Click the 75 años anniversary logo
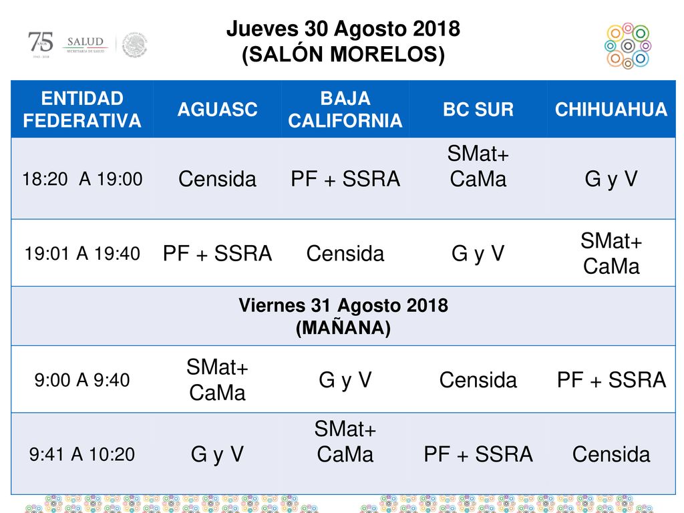 pos(41,45)
